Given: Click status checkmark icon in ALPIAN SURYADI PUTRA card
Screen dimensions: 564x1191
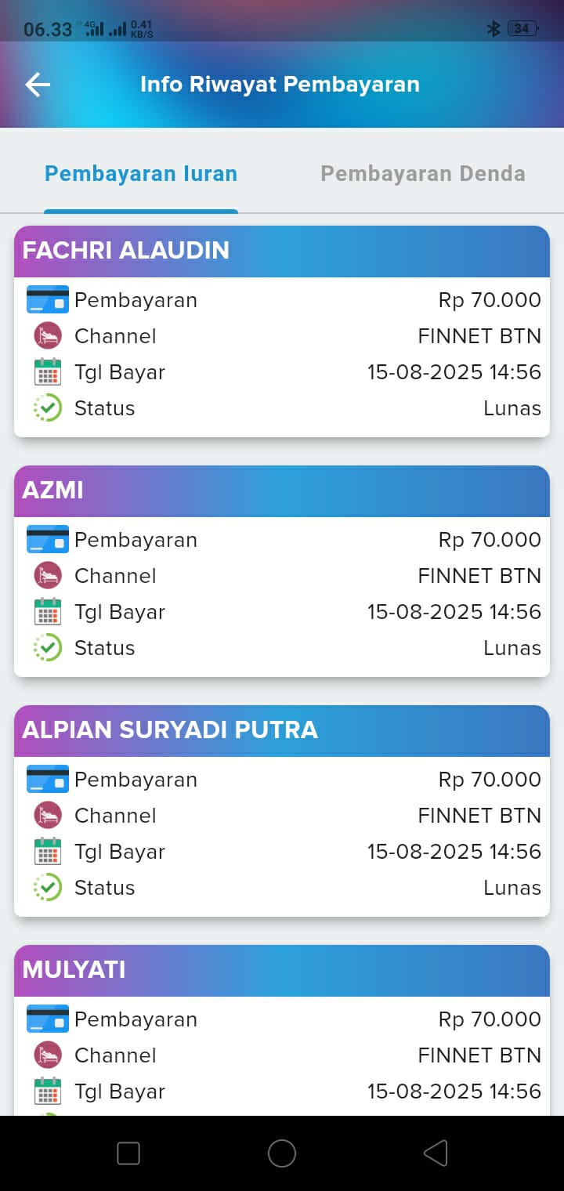Looking at the screenshot, I should 48,888.
